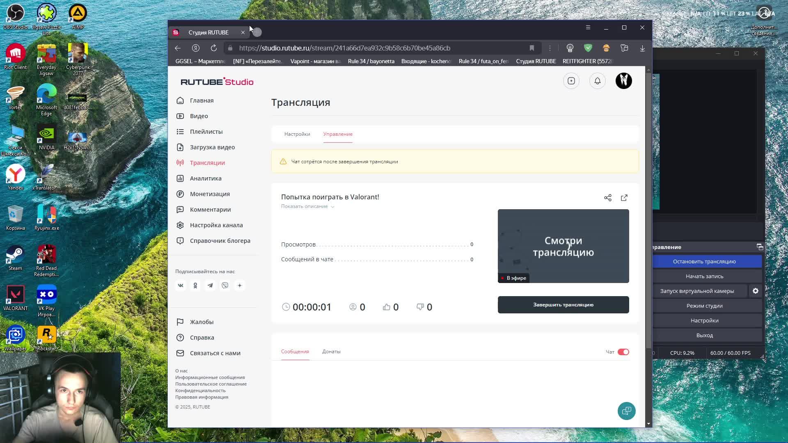788x443 pixels.
Task: Open stream in new window icon
Action: [624, 198]
